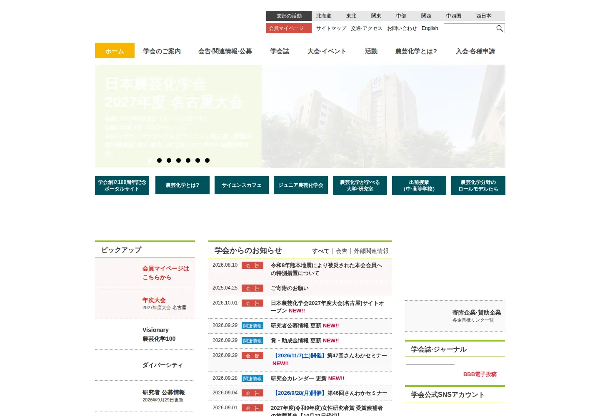Open the 大会・イベント menu
600x416 pixels.
click(327, 51)
